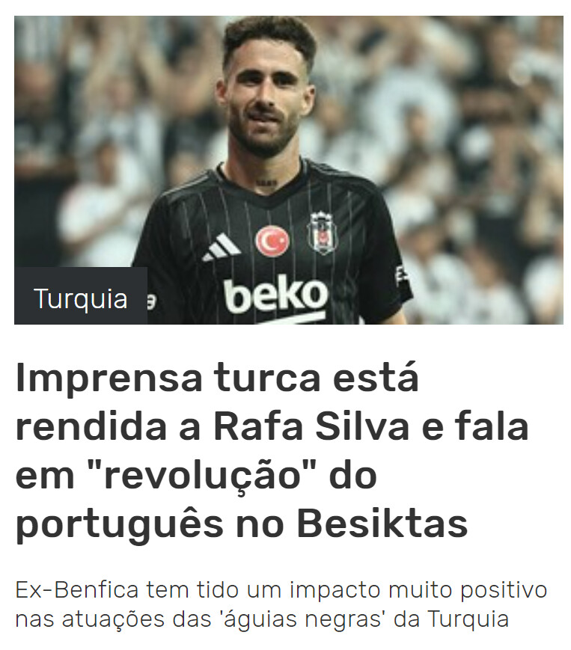This screenshot has height=650, width=571.
Task: Click the Besiktas club crest on the jersey
Action: [x=323, y=233]
